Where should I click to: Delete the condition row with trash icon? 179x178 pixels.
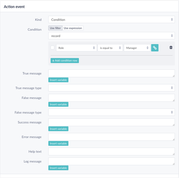coord(171,47)
